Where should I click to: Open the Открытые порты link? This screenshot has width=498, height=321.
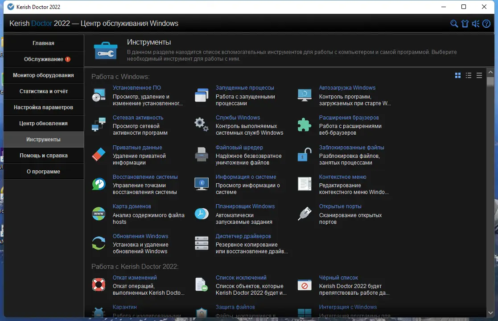340,206
